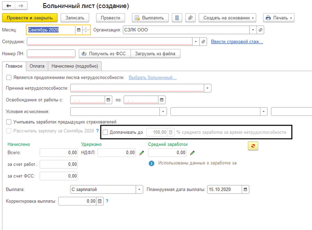Viewport: 312px width, 230px height.
Task: Click the Номер ЛН input field
Action: coord(51,54)
